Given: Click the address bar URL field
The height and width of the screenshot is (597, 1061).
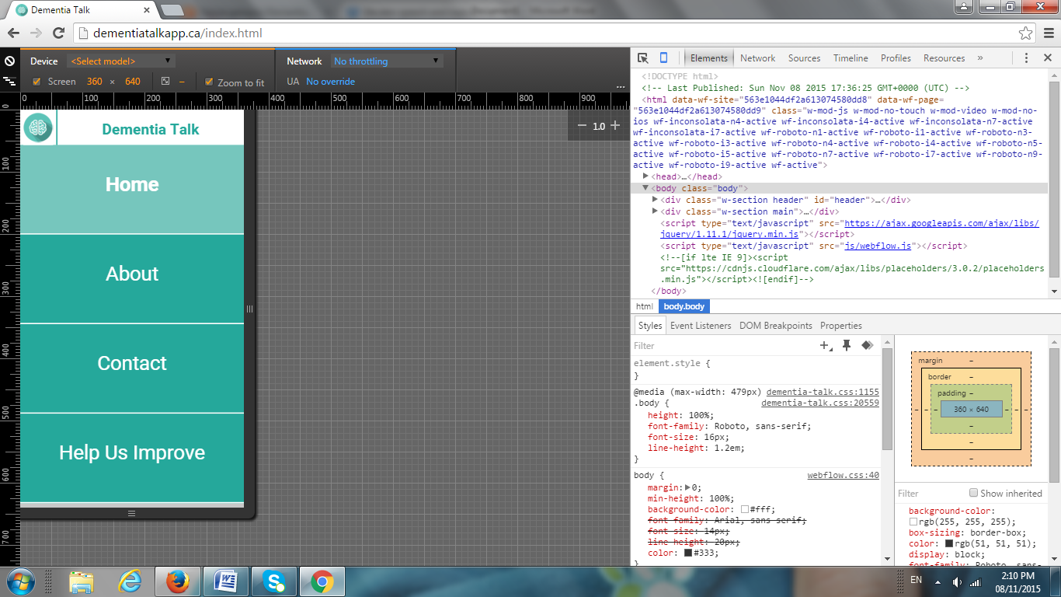Looking at the screenshot, I should [544, 33].
